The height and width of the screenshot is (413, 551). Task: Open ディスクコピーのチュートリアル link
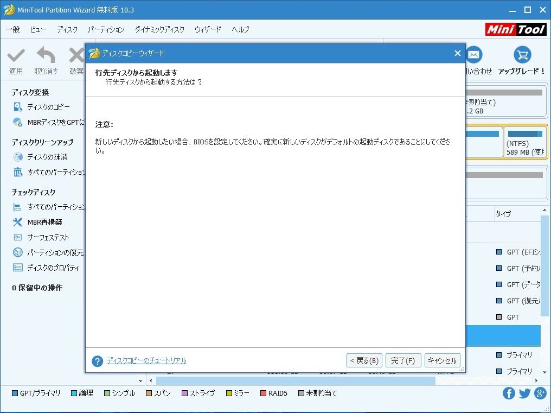(146, 361)
